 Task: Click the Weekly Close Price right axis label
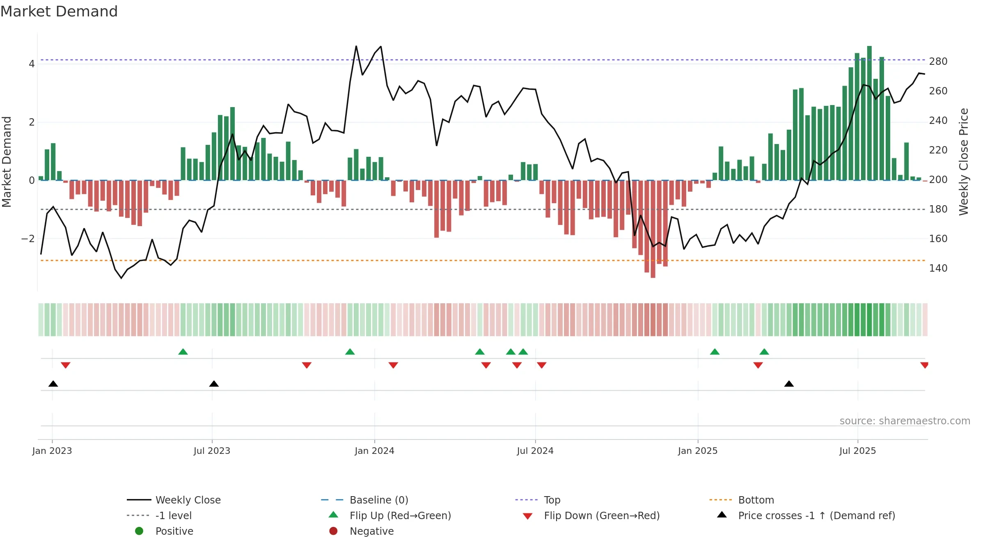click(x=964, y=162)
